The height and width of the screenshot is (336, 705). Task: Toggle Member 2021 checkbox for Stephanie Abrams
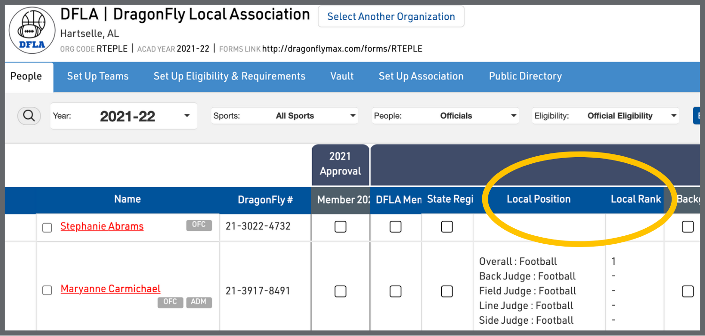(340, 227)
